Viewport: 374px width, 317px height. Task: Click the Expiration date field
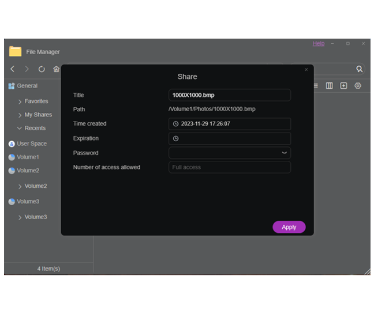click(x=229, y=138)
